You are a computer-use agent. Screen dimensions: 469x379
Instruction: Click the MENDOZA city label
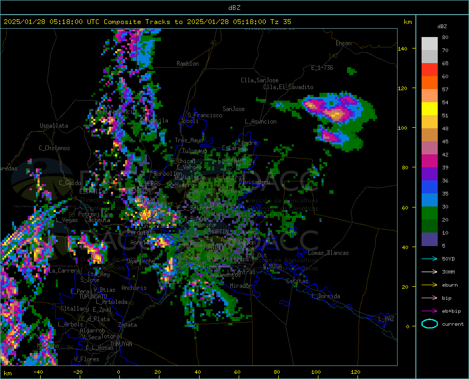(139, 190)
